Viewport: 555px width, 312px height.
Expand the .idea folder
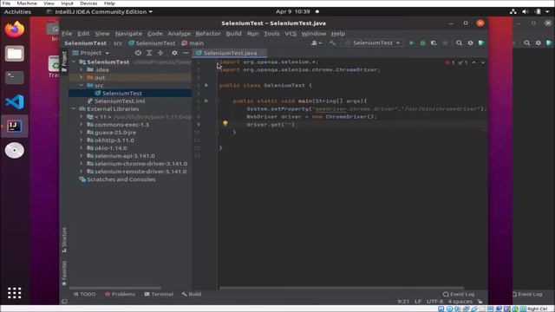(81, 69)
